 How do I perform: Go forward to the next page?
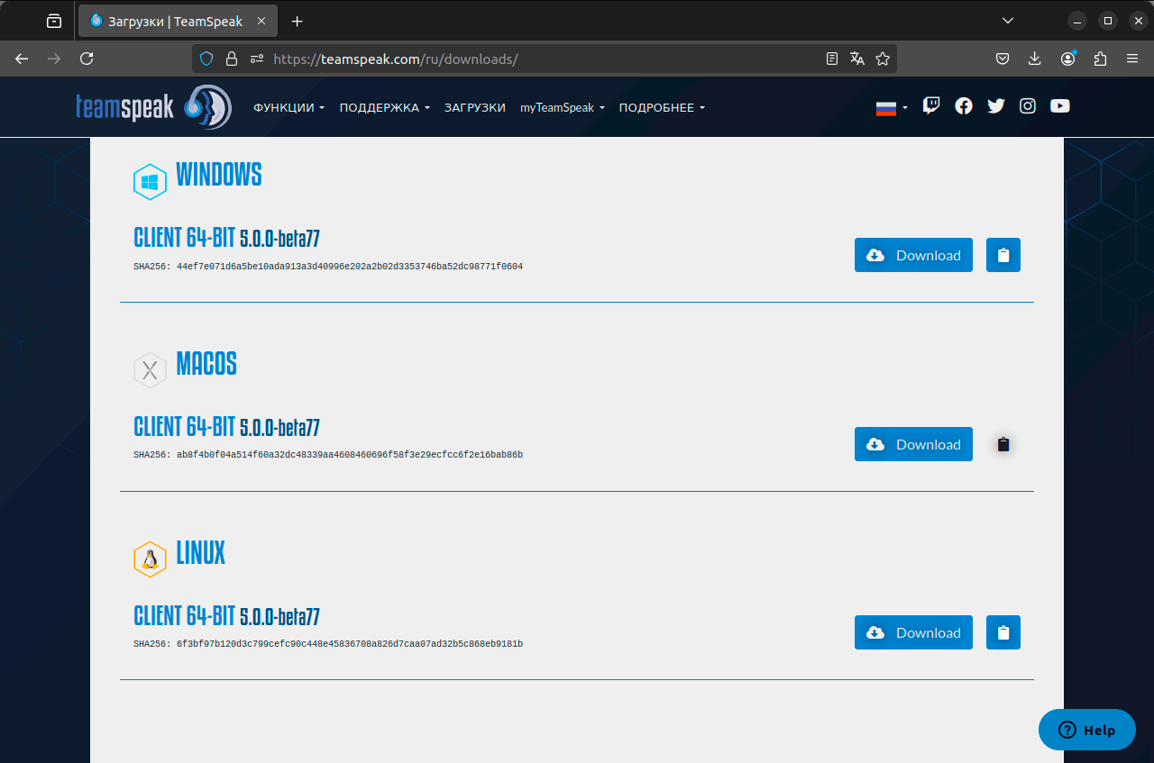[54, 59]
